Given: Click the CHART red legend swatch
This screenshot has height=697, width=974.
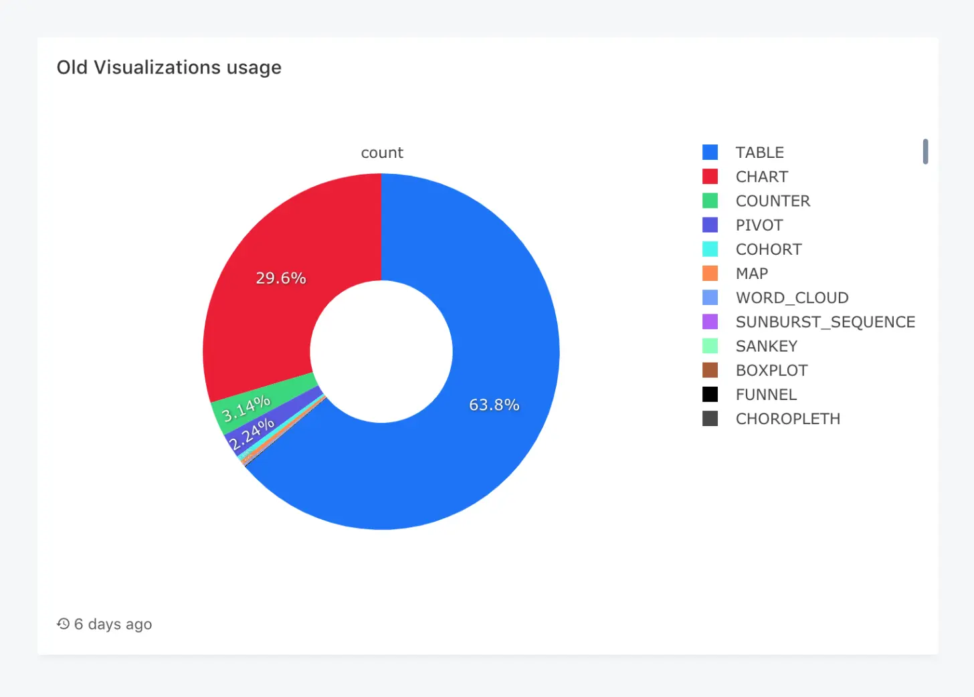Looking at the screenshot, I should (x=710, y=177).
